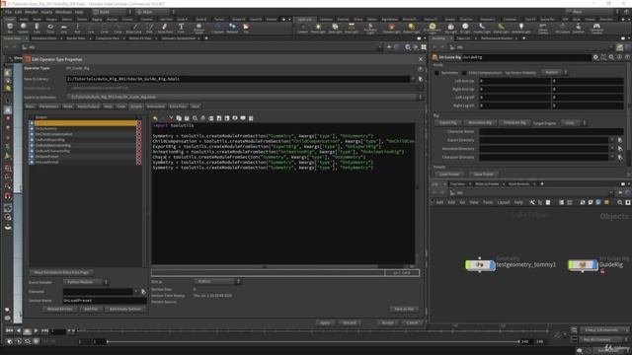Click the play forward button on timeline
The image size is (632, 355).
click(x=36, y=331)
